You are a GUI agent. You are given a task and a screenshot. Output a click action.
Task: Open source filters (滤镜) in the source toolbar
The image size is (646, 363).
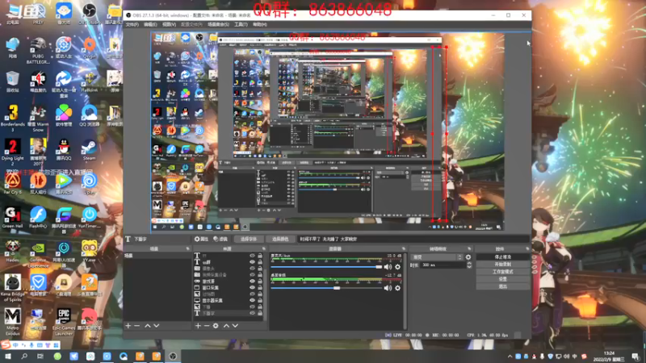tap(220, 239)
